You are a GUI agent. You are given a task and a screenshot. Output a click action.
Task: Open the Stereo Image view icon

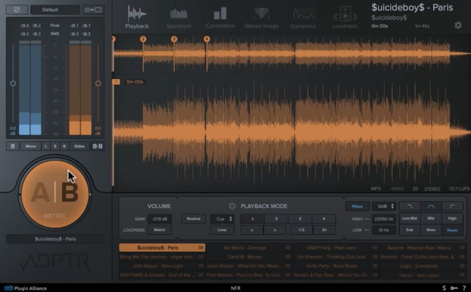tap(262, 14)
